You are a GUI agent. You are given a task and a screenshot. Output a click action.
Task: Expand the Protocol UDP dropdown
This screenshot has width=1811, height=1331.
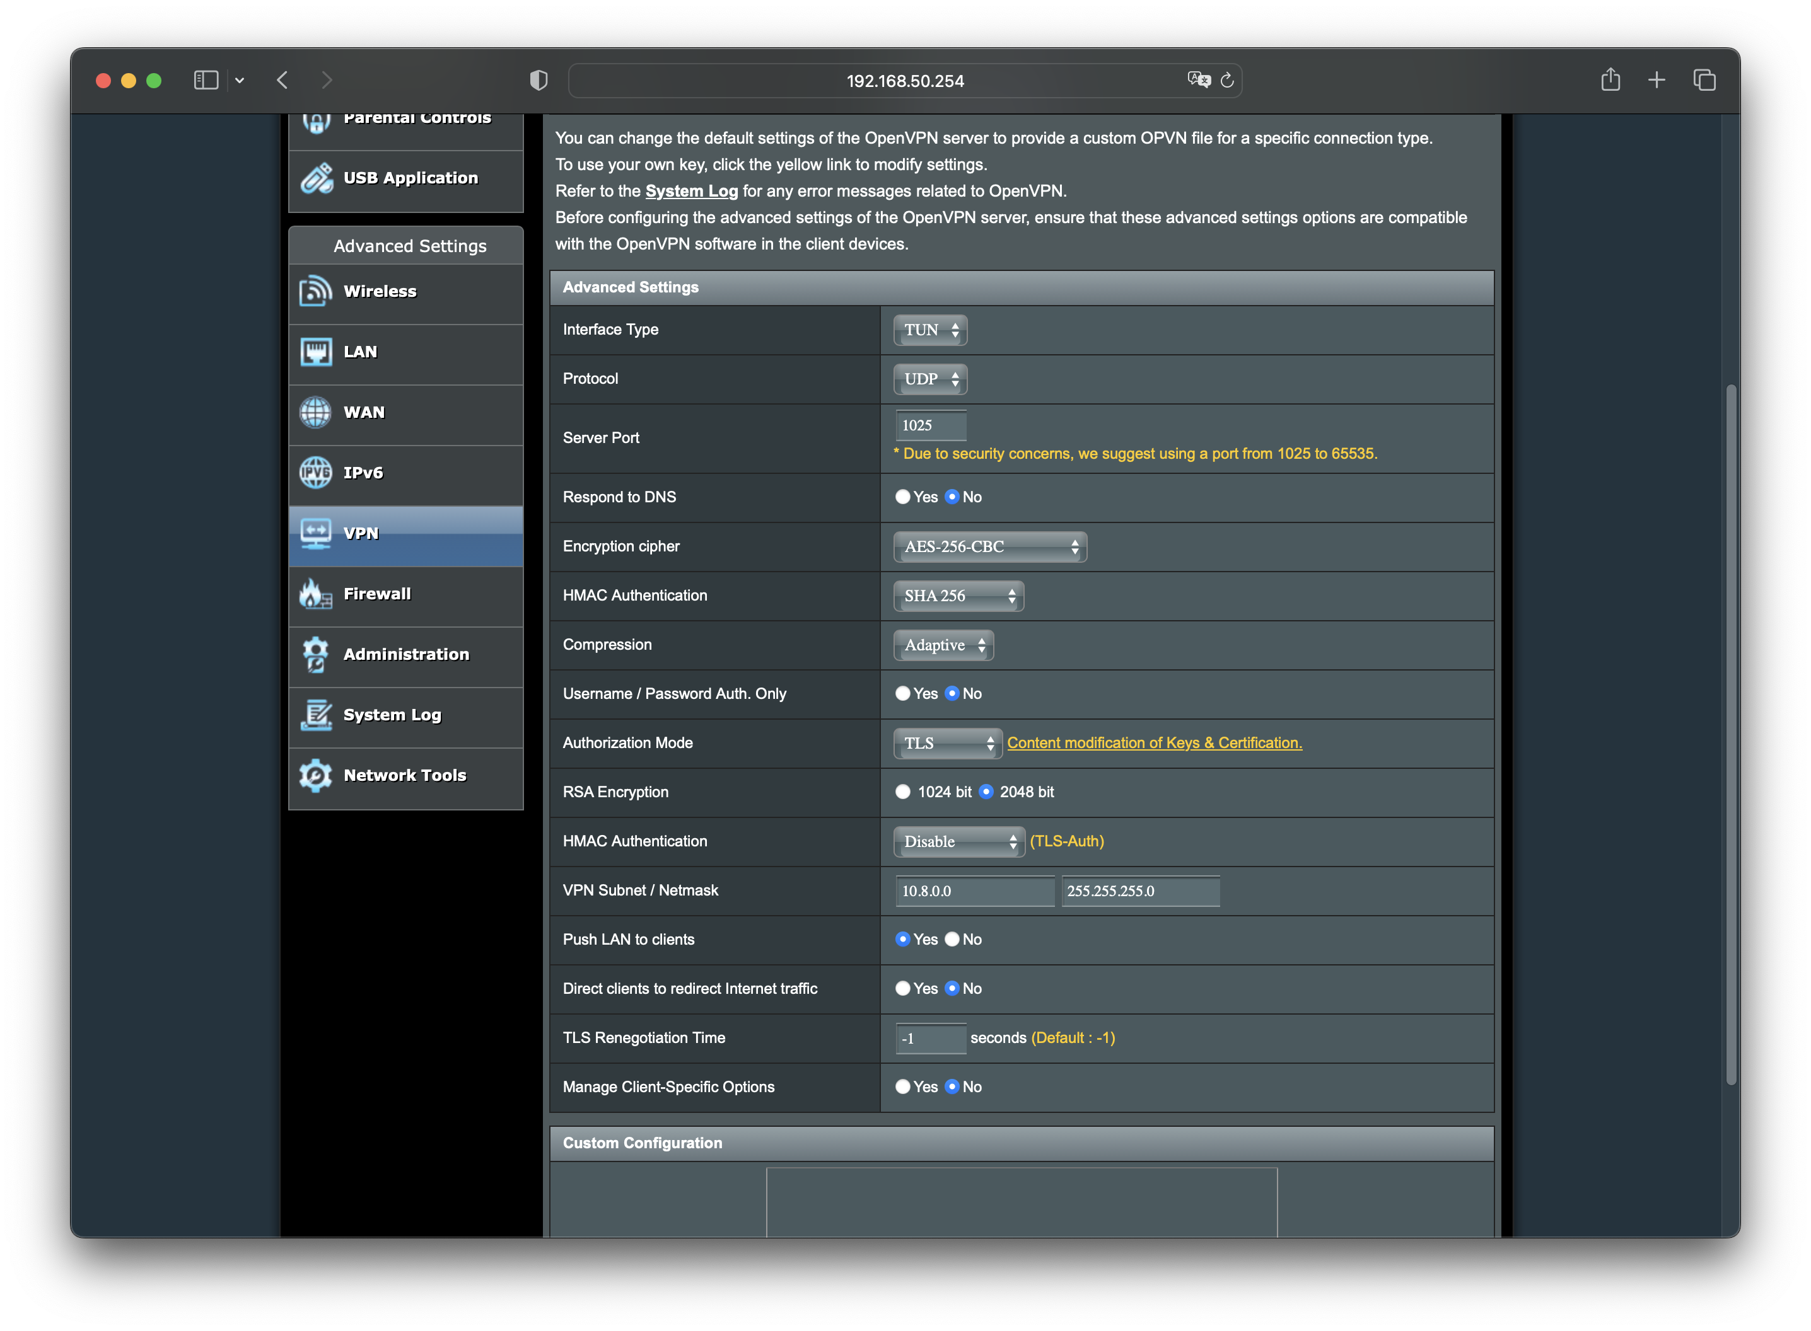(x=930, y=379)
